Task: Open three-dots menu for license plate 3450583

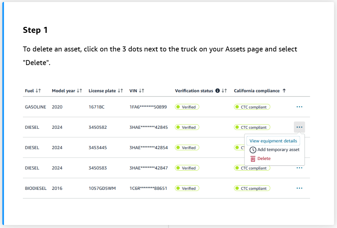Action: point(299,168)
